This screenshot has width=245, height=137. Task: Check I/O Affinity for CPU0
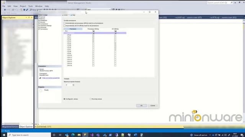[x=115, y=35]
